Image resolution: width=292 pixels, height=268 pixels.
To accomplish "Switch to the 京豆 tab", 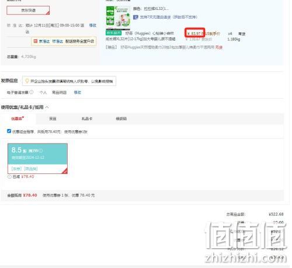I will [x=53, y=119].
